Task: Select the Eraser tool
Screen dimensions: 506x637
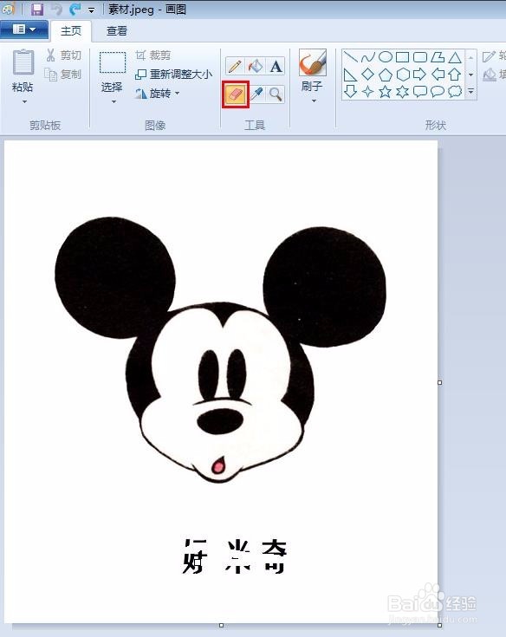Action: pos(236,94)
